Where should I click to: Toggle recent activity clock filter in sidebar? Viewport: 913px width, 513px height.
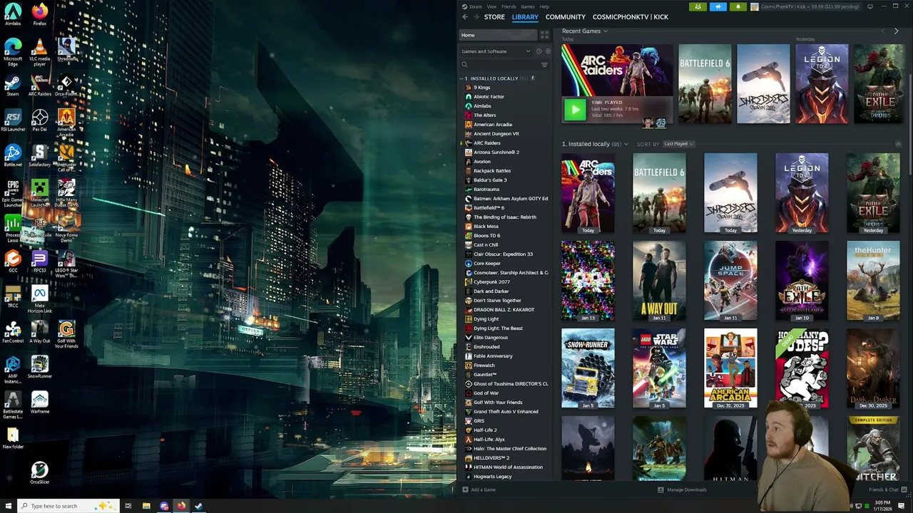click(539, 51)
